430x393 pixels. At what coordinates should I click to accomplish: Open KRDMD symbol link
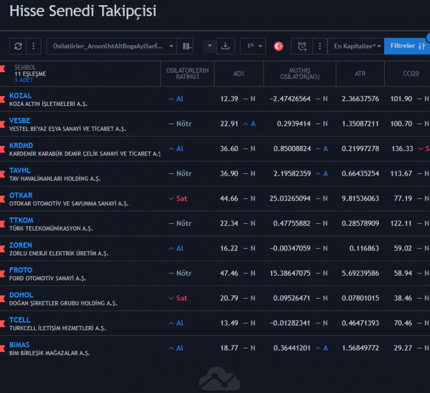(21, 145)
